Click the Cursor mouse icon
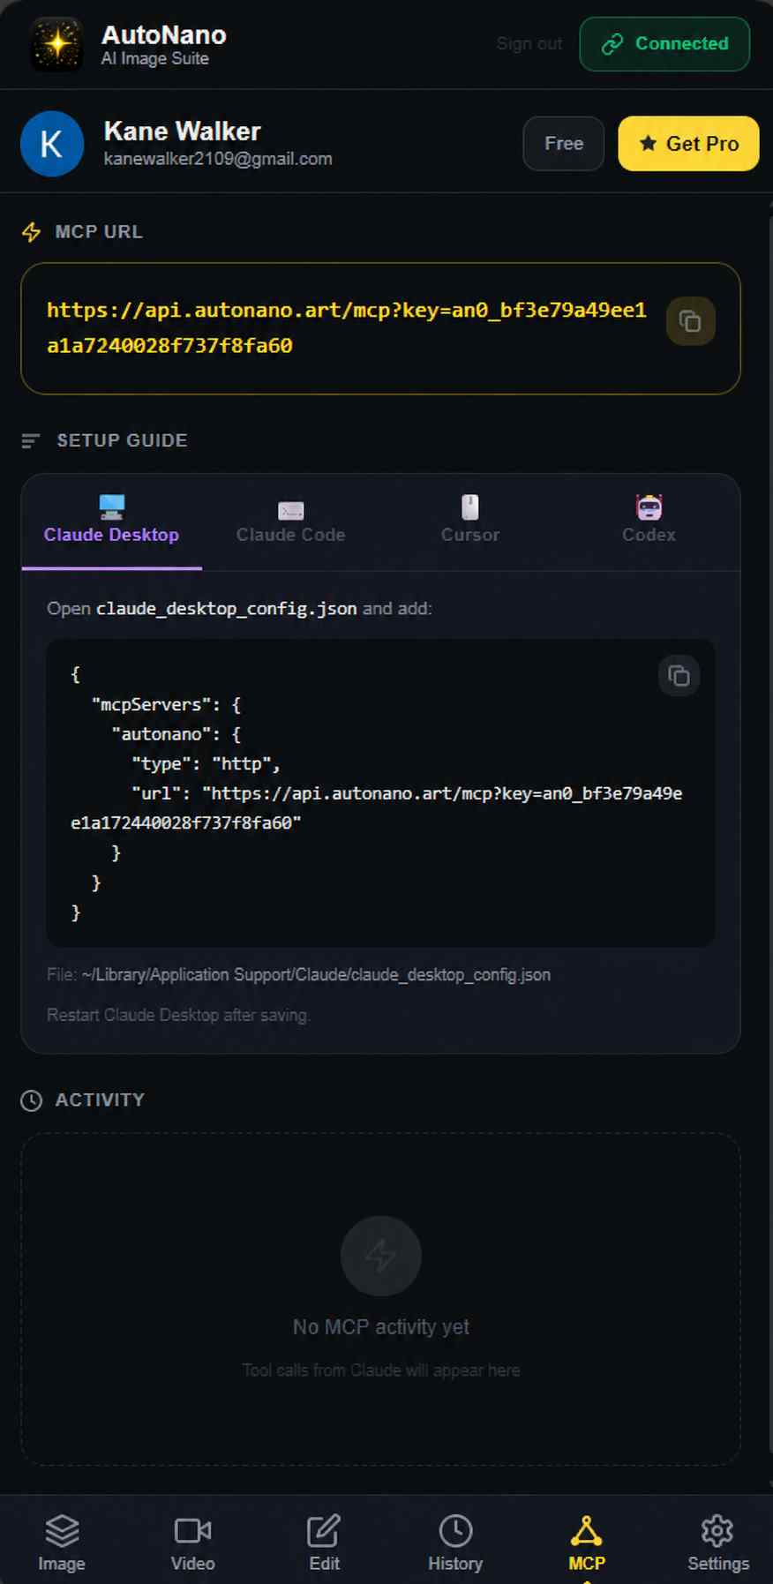773x1584 pixels. coord(470,507)
